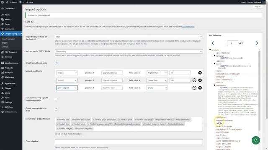The height and width of the screenshot is (150, 268).
Task: Open Posts menu item
Action: [7, 15]
